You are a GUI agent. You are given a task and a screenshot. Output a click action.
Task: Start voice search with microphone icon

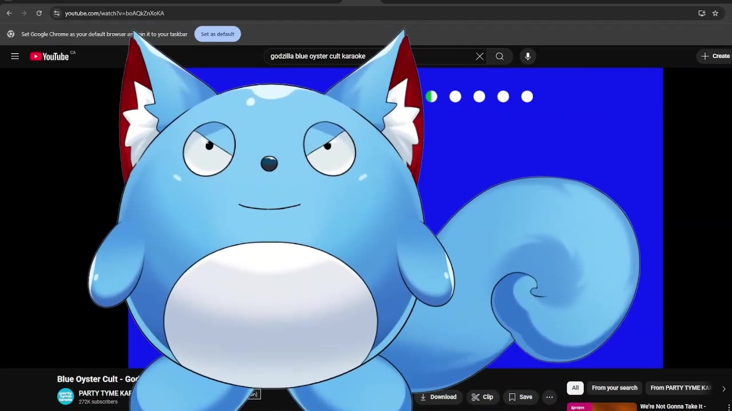pos(528,56)
